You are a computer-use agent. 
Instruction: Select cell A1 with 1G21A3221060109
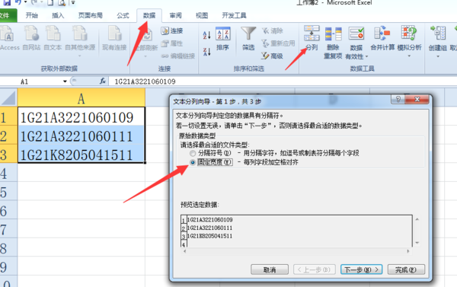click(81, 116)
